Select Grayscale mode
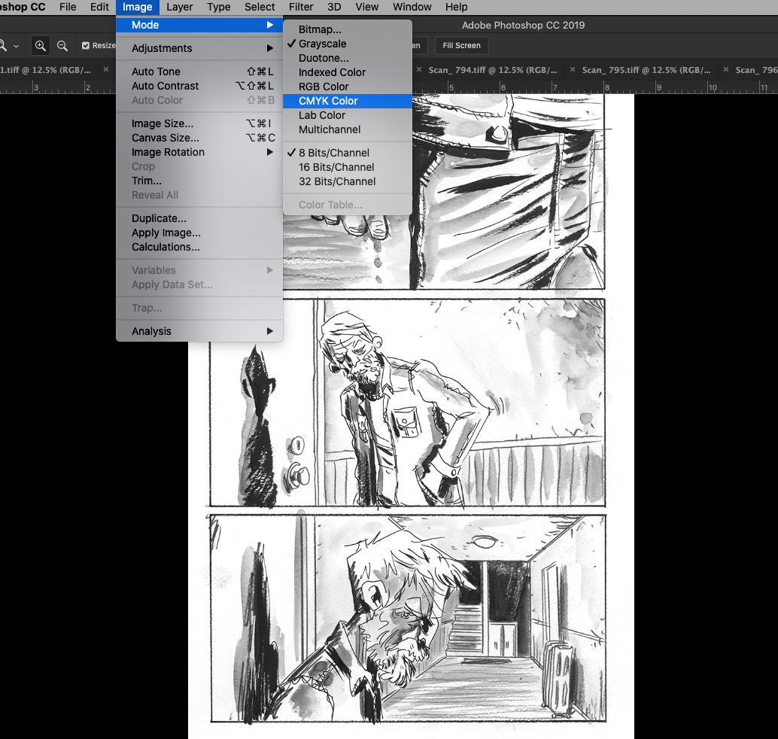The height and width of the screenshot is (739, 778). pos(348,44)
